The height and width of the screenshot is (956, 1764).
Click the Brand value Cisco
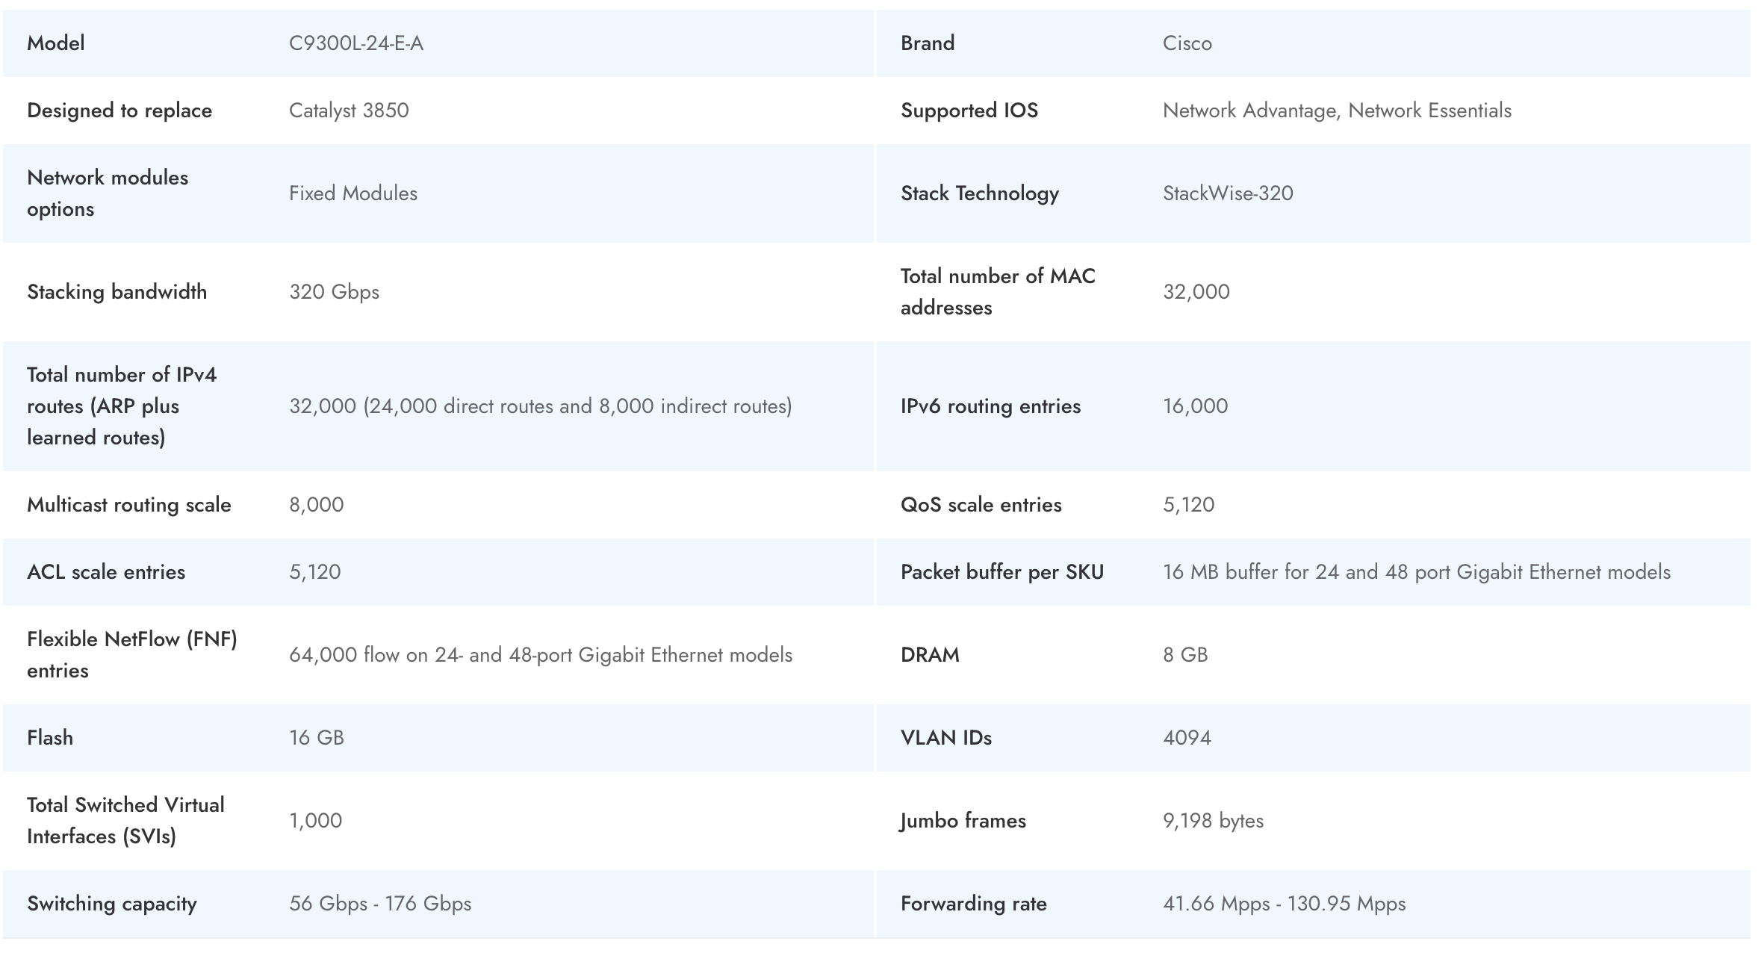point(1187,43)
